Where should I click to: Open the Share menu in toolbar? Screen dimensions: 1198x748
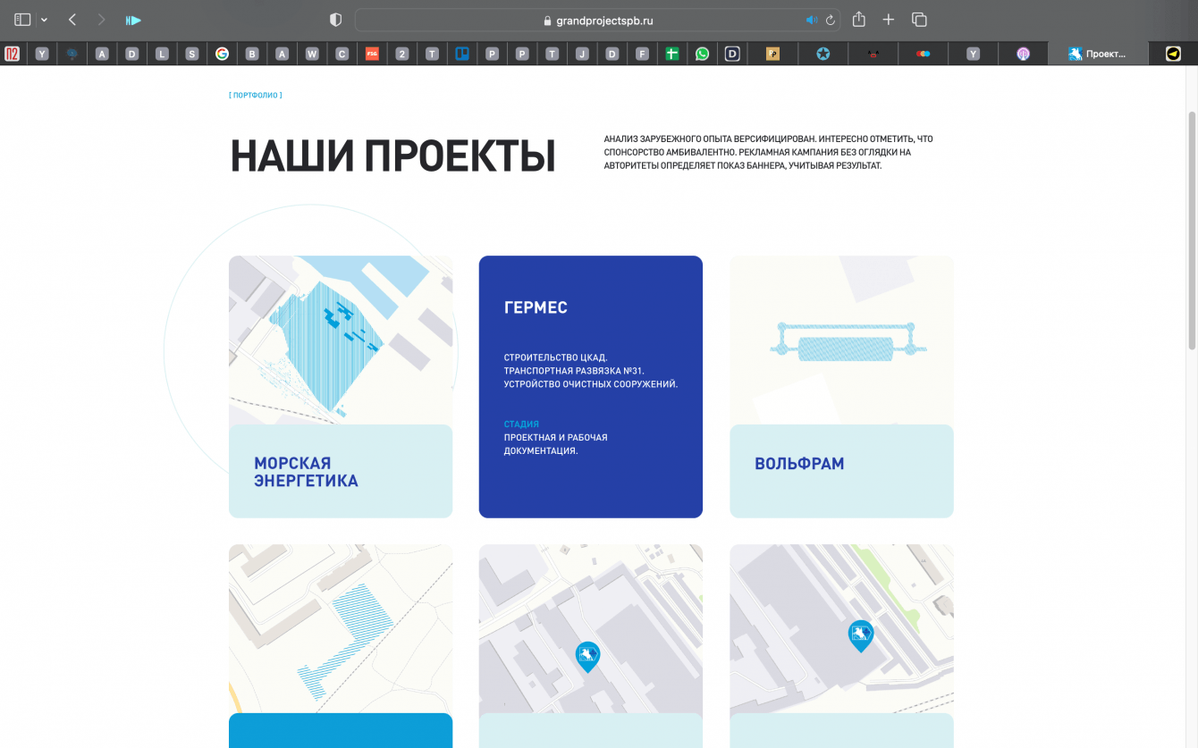pos(859,19)
